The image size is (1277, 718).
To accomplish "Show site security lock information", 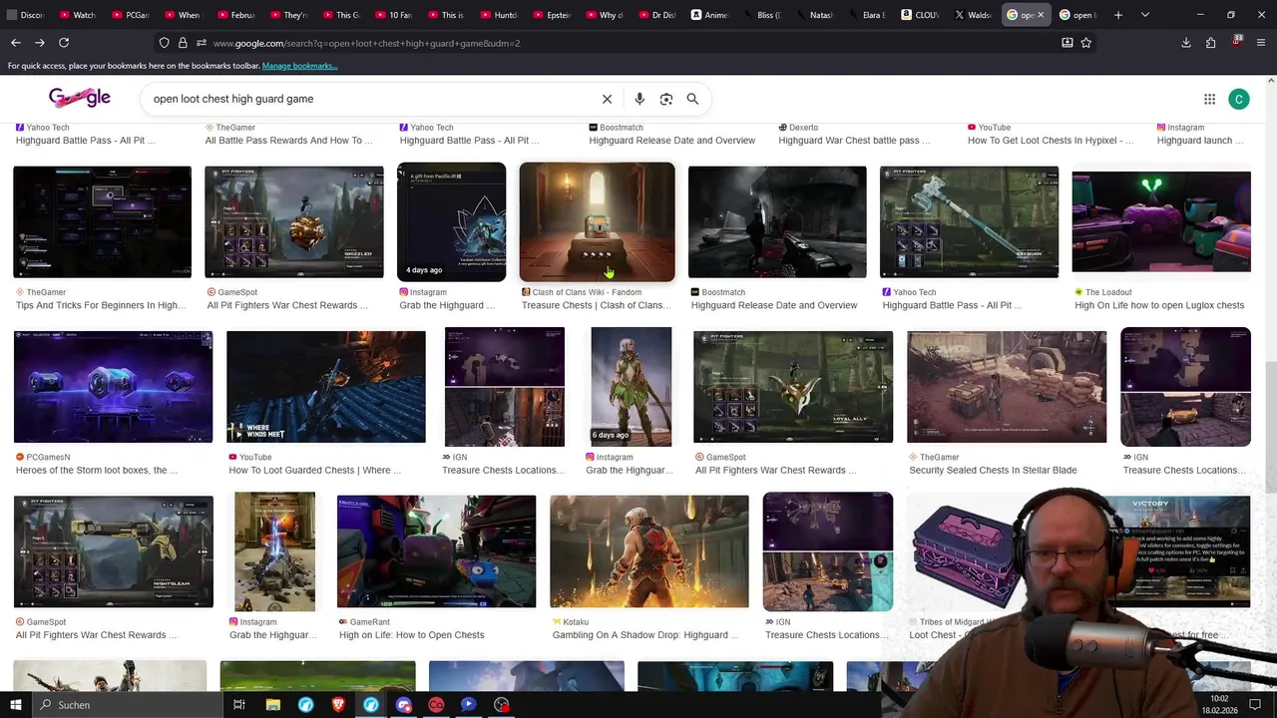I will [x=183, y=43].
